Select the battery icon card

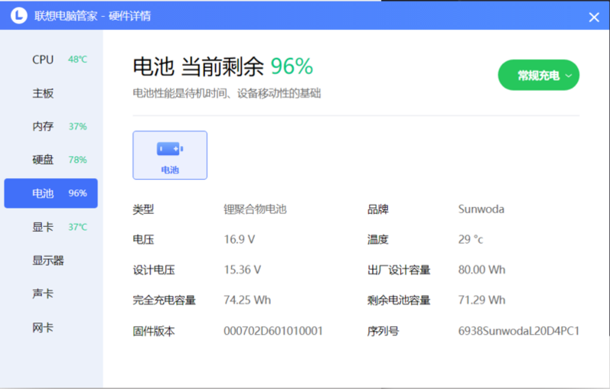[x=170, y=155]
